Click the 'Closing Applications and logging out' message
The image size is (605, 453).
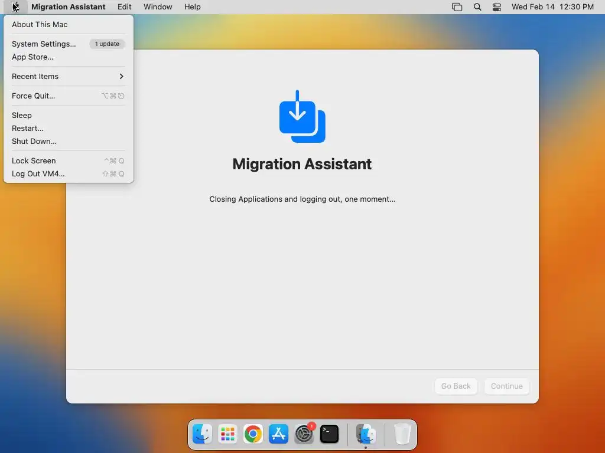[302, 199]
